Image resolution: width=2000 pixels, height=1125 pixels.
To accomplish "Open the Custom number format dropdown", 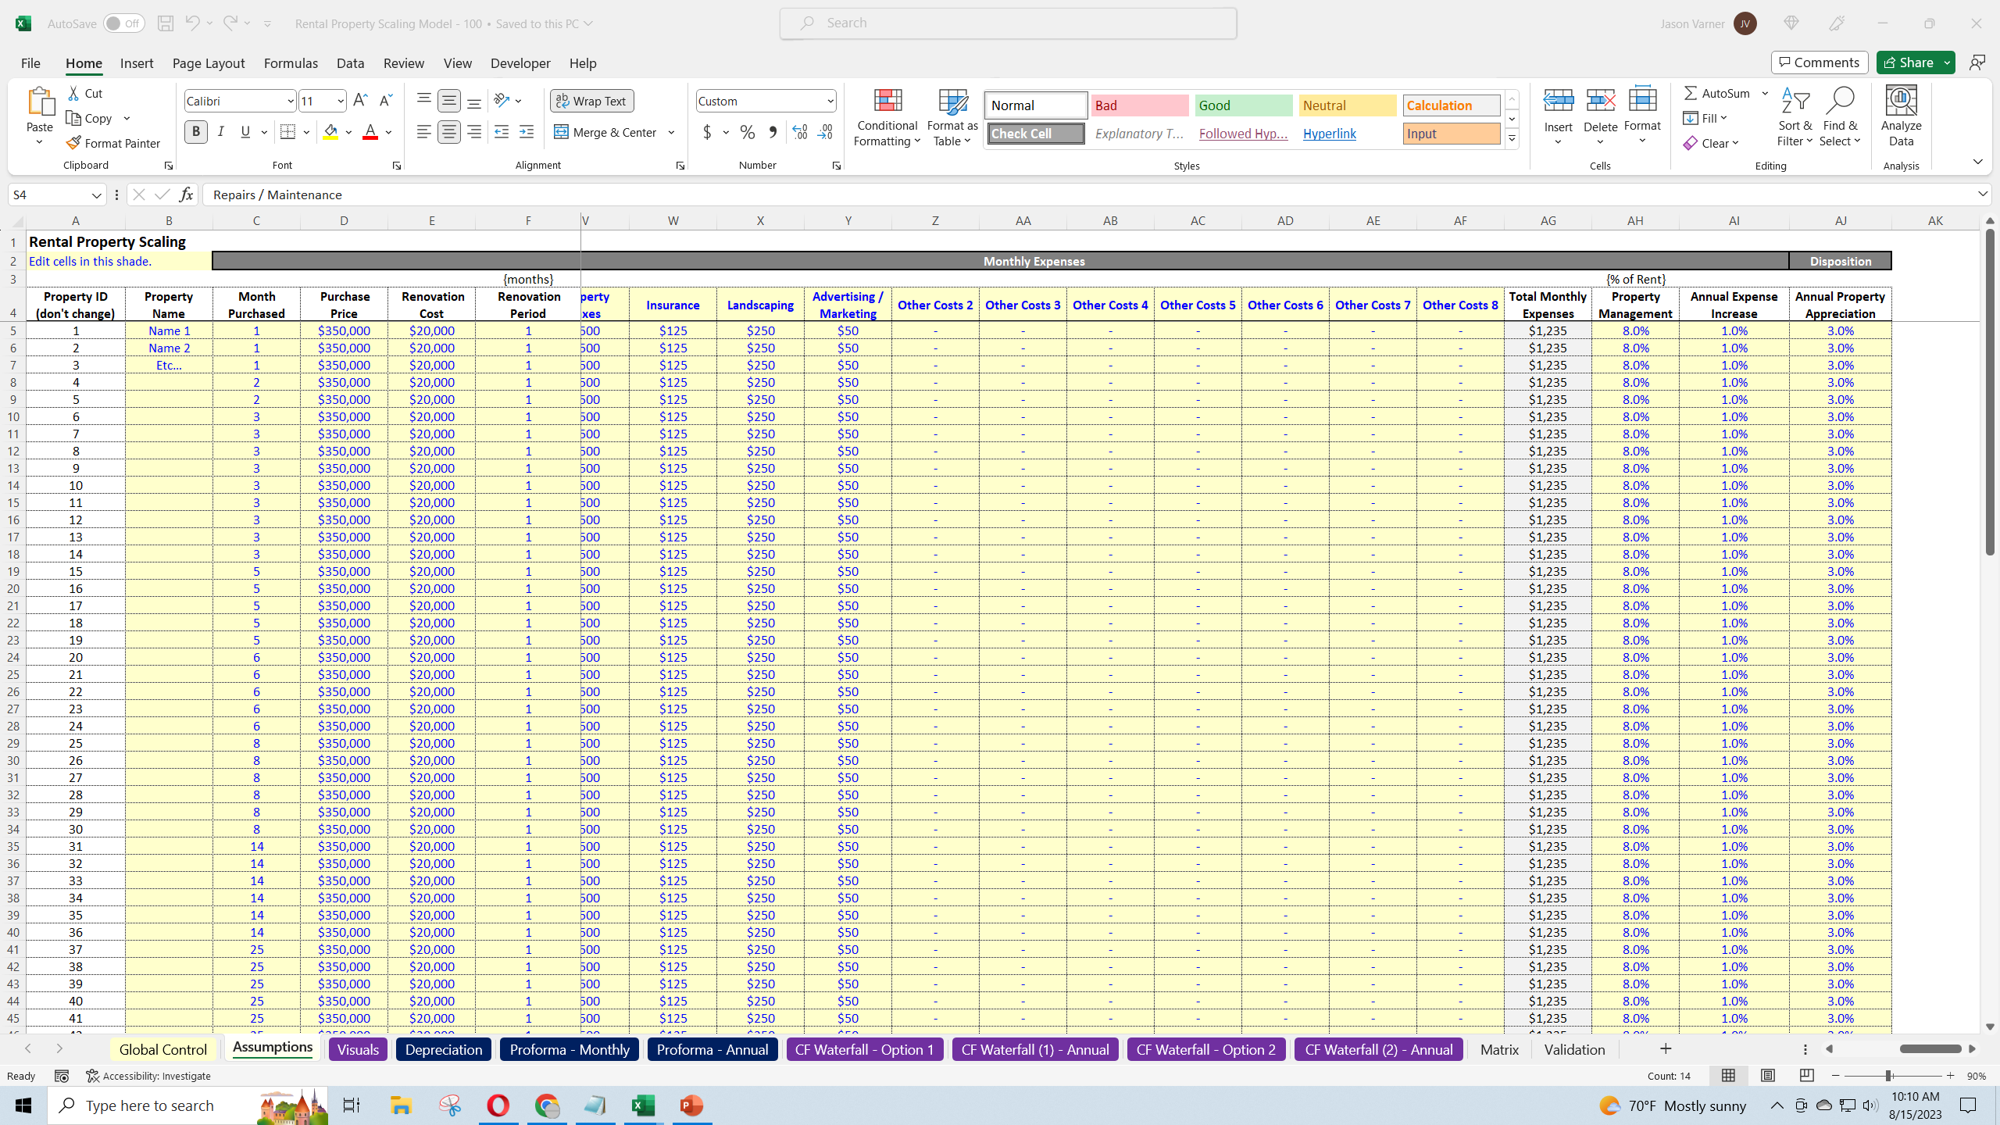I will point(830,101).
